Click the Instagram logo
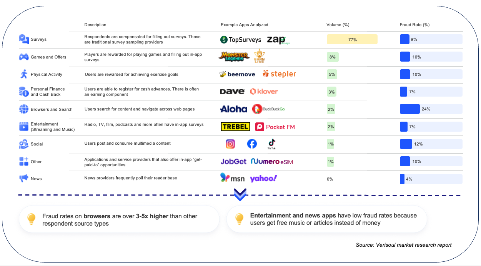The image size is (481, 266). tap(230, 144)
